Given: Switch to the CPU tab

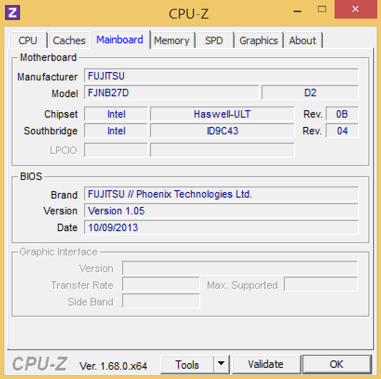Looking at the screenshot, I should (28, 40).
